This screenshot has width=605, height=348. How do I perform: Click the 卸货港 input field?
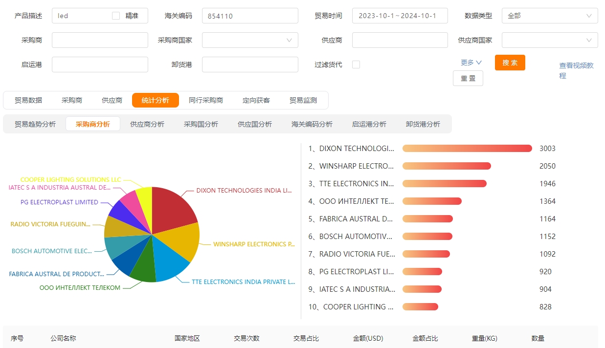click(250, 65)
